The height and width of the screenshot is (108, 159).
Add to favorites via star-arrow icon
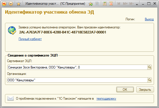[x=91, y=4]
